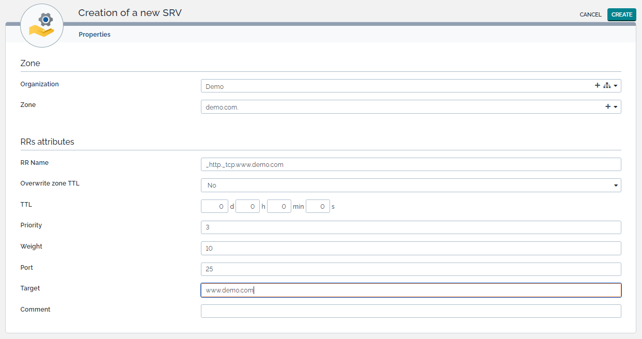Click the Target field with www.demo.com
Screen dimensions: 642x339
[411, 290]
